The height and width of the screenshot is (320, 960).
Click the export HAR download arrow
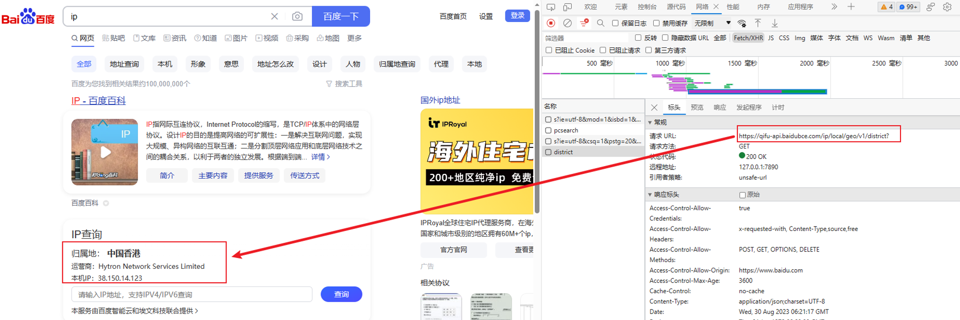coord(775,23)
